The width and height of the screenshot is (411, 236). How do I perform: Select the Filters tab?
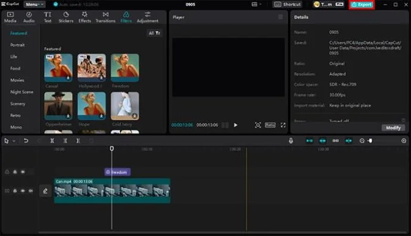126,17
